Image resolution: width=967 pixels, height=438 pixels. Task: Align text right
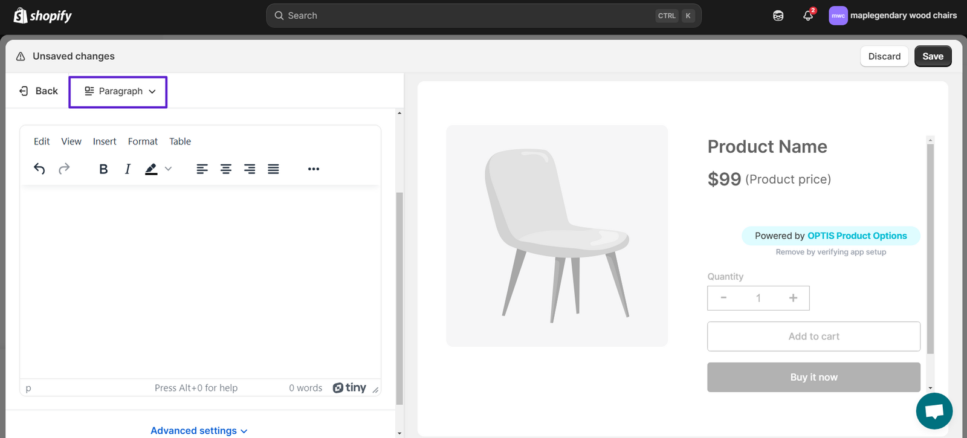[x=250, y=169]
